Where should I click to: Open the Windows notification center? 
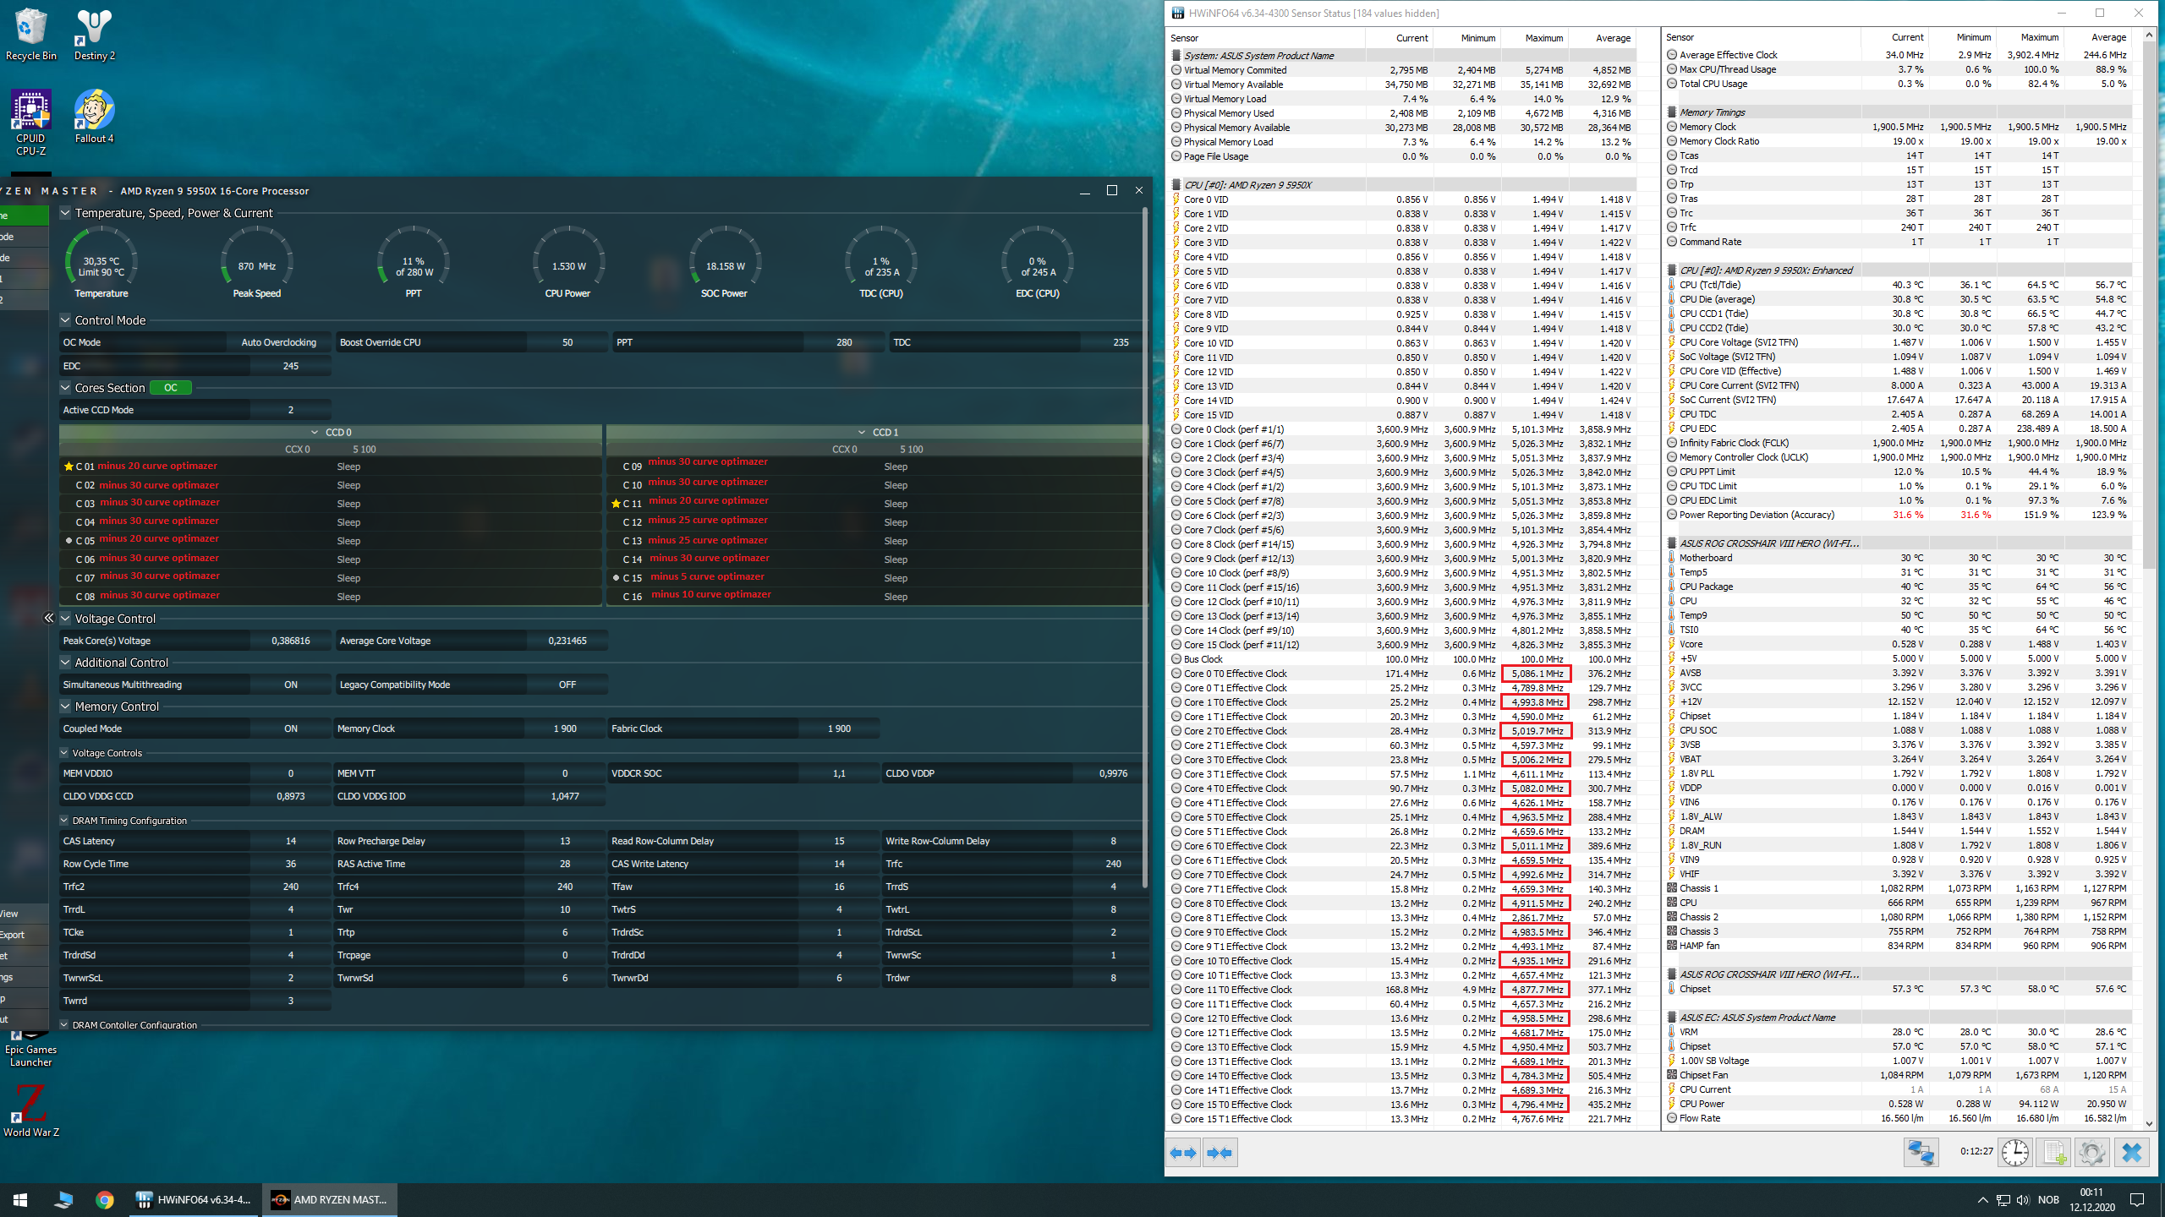(x=2136, y=1199)
